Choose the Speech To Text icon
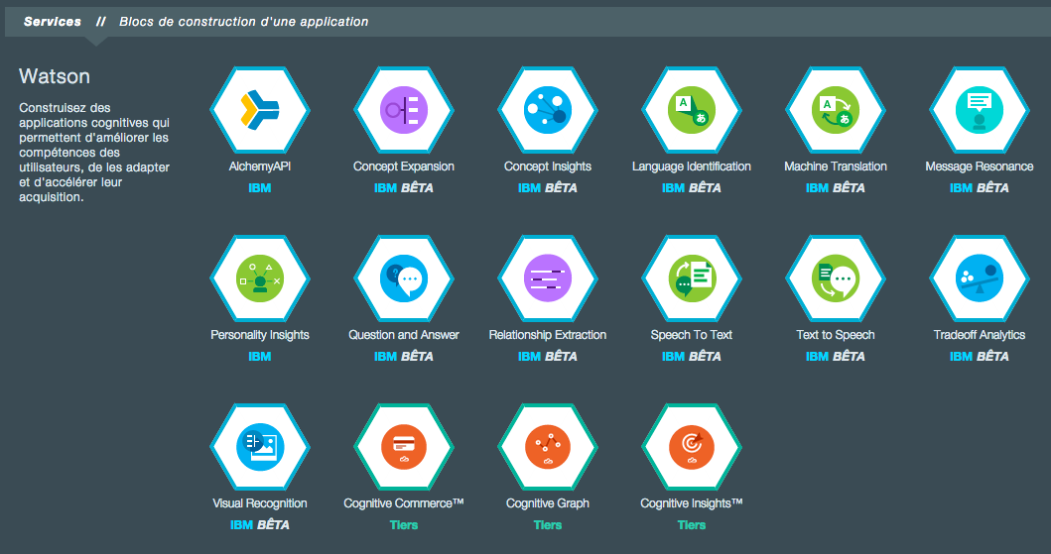This screenshot has width=1051, height=554. tap(692, 278)
